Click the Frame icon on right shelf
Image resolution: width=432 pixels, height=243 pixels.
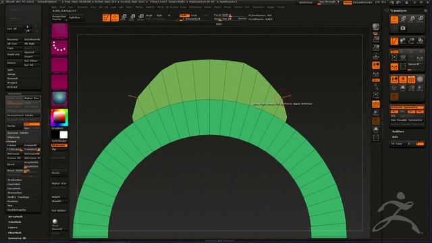pyautogui.click(x=376, y=95)
